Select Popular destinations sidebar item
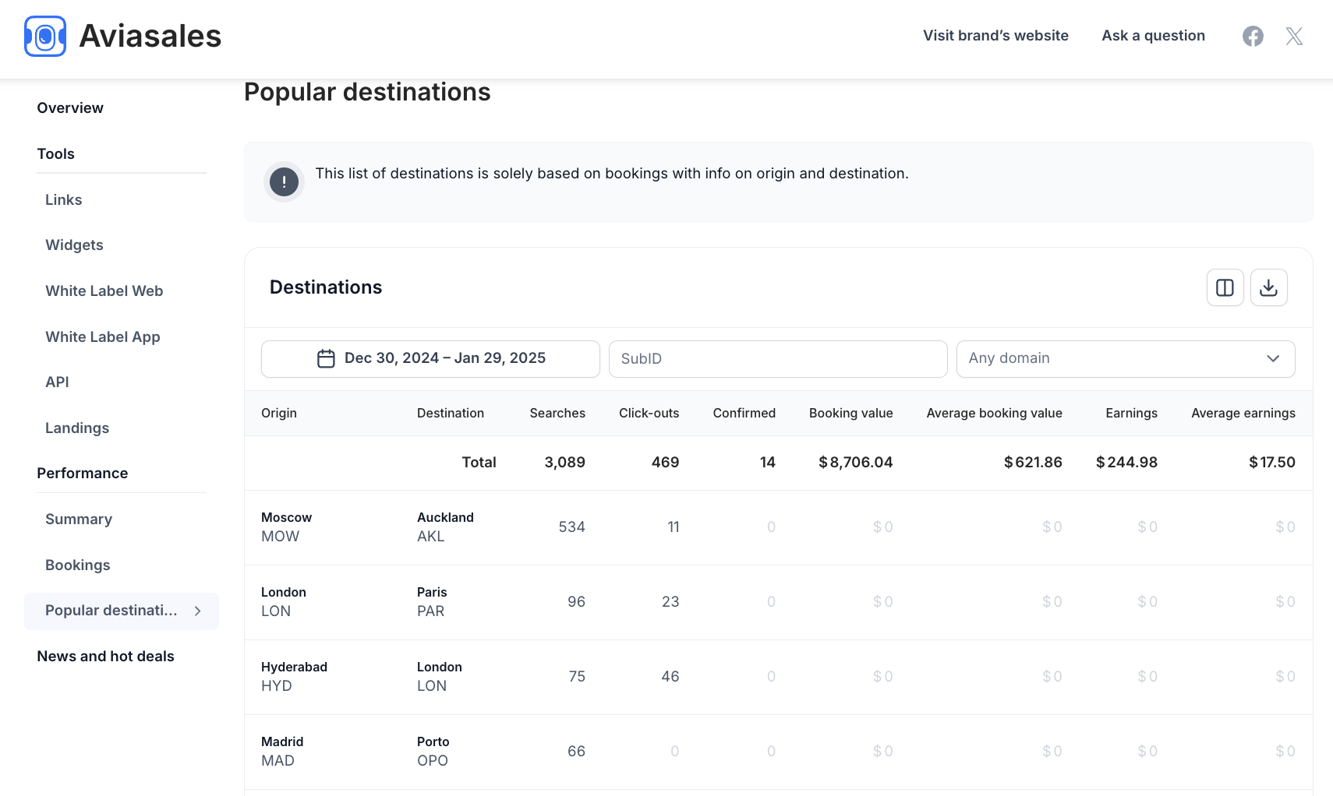 (x=121, y=611)
